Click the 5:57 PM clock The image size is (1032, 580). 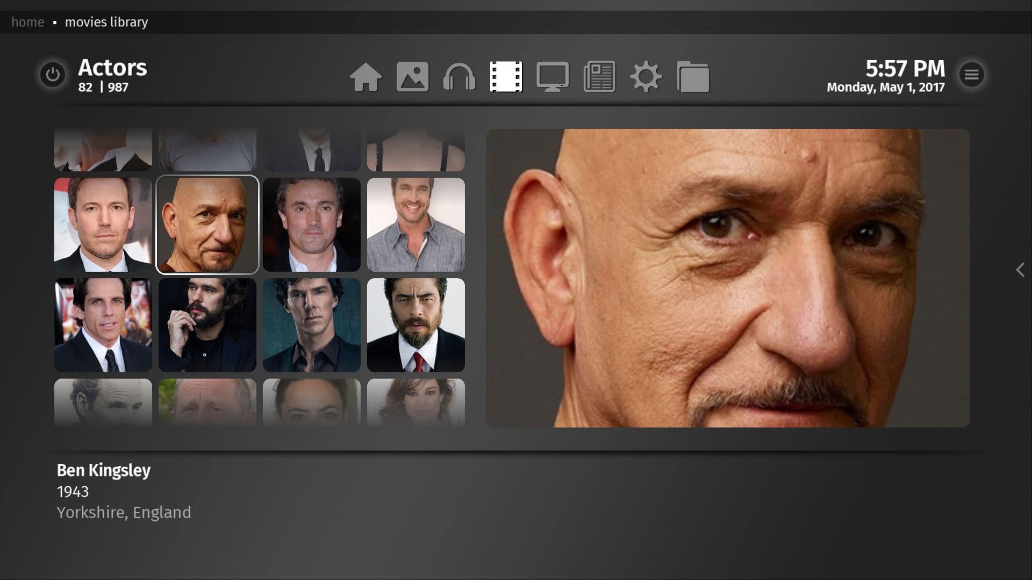(x=905, y=69)
